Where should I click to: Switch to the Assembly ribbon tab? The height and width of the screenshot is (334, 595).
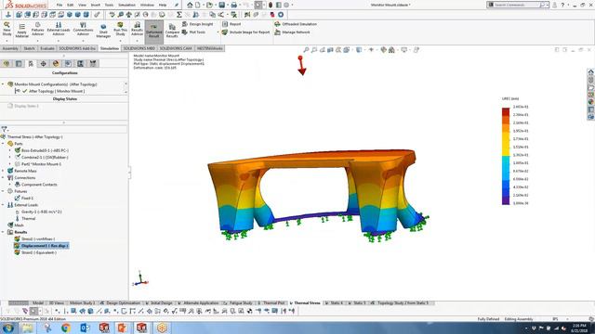point(10,48)
